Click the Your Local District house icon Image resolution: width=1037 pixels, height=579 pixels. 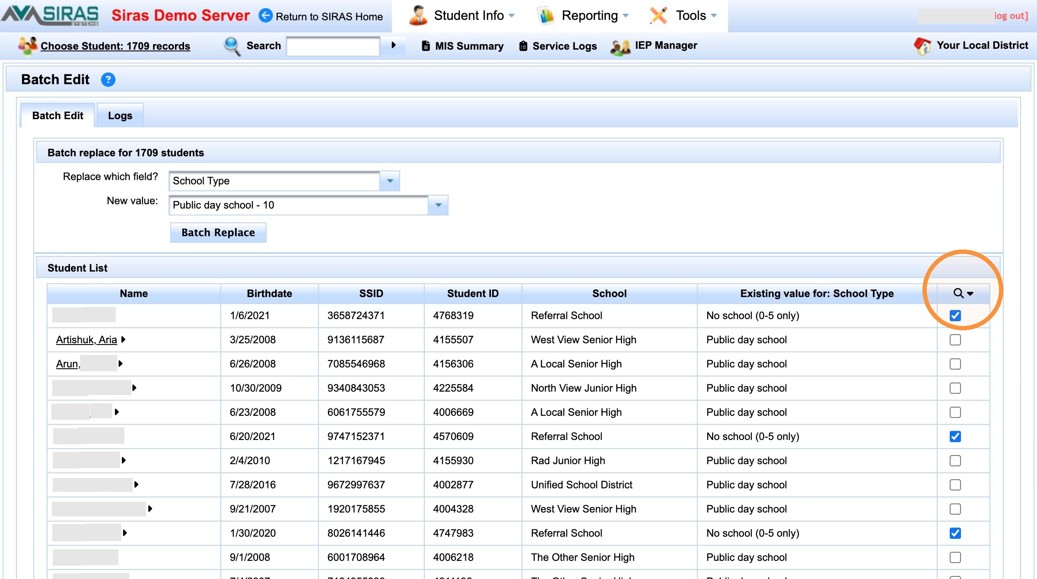(922, 46)
